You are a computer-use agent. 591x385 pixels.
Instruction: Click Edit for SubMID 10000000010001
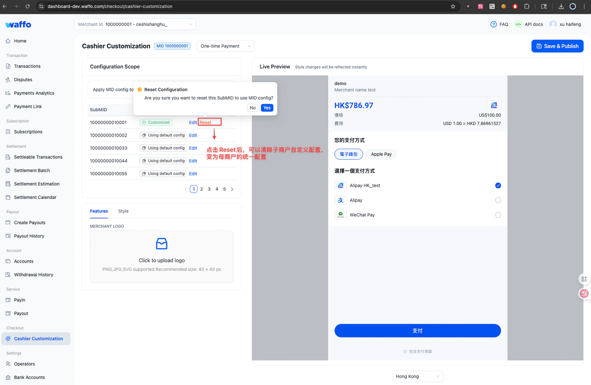click(193, 122)
